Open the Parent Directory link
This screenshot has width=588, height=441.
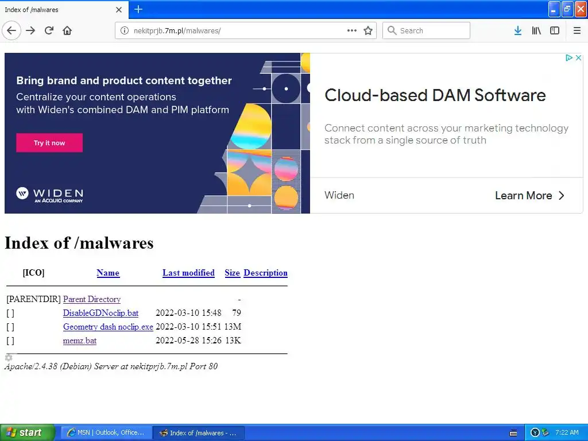[x=92, y=299]
